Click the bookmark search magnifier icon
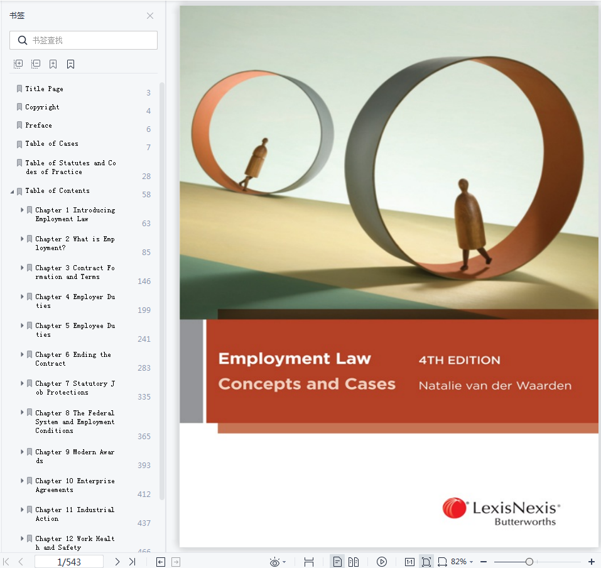The height and width of the screenshot is (568, 601). 23,40
